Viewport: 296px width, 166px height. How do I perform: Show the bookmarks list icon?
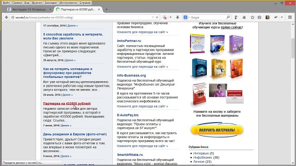pos(259,18)
